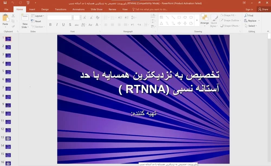
Task: Switch to the Transitions tab
Action: click(60, 9)
